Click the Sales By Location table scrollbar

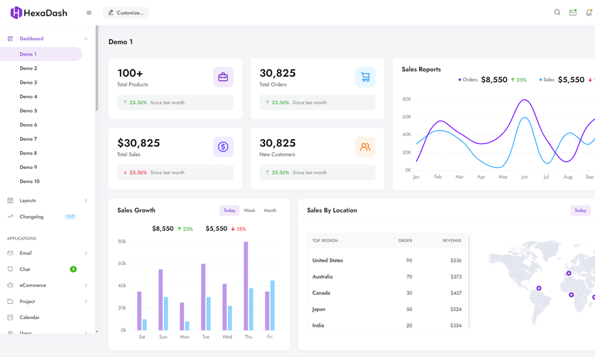click(x=469, y=281)
